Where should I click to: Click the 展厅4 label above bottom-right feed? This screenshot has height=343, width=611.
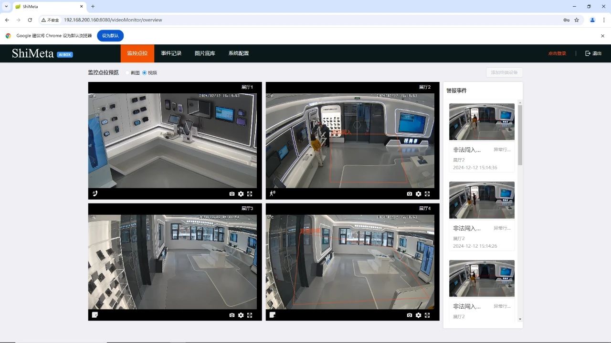point(425,208)
